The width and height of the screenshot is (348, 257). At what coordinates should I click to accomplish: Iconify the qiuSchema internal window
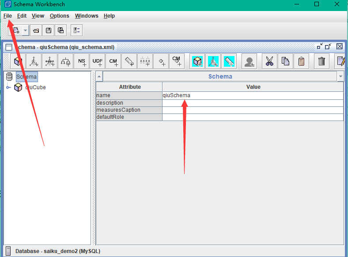point(320,47)
